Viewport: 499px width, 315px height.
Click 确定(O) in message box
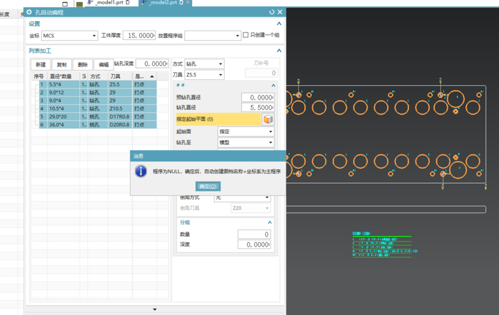coord(208,186)
